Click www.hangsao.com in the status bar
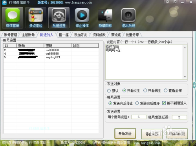196x146 pixels. pos(147,143)
